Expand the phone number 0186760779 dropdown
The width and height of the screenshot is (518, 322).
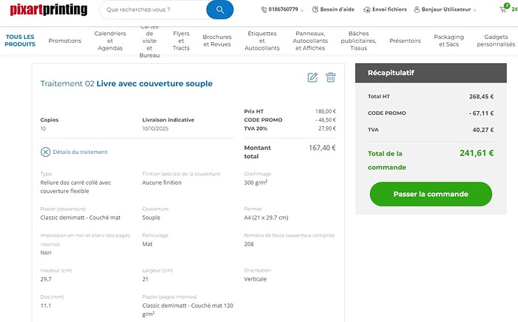point(301,11)
